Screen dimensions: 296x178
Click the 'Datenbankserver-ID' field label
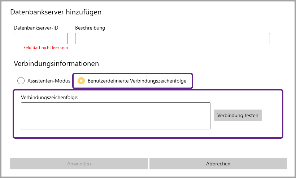(36, 28)
